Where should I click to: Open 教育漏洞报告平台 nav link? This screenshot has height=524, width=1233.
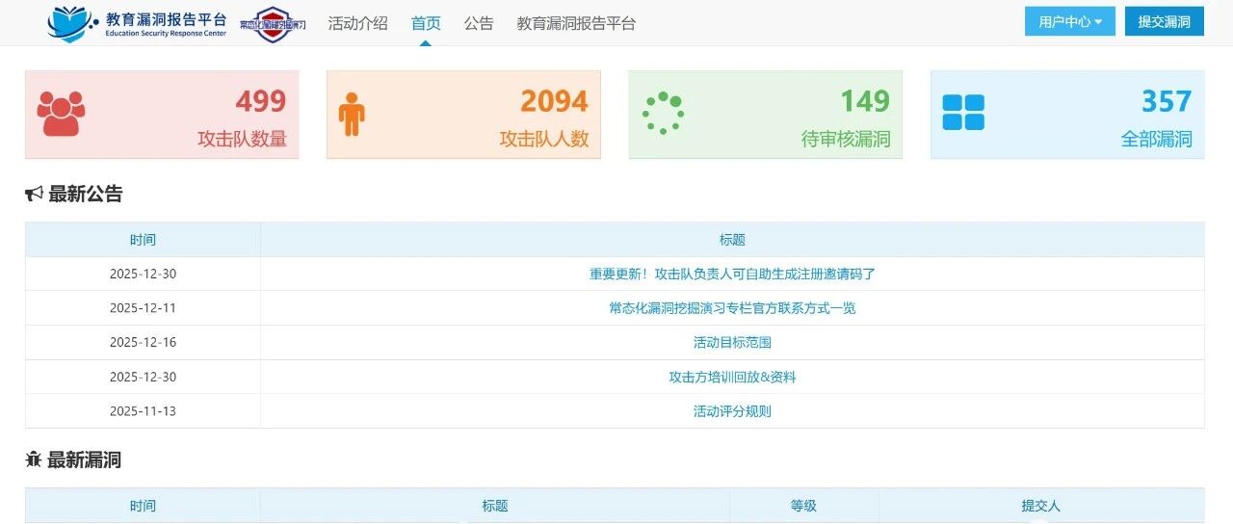[576, 23]
